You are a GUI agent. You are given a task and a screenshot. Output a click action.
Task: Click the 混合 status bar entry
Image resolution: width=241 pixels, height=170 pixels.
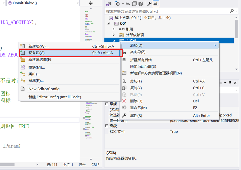[x=82, y=165]
